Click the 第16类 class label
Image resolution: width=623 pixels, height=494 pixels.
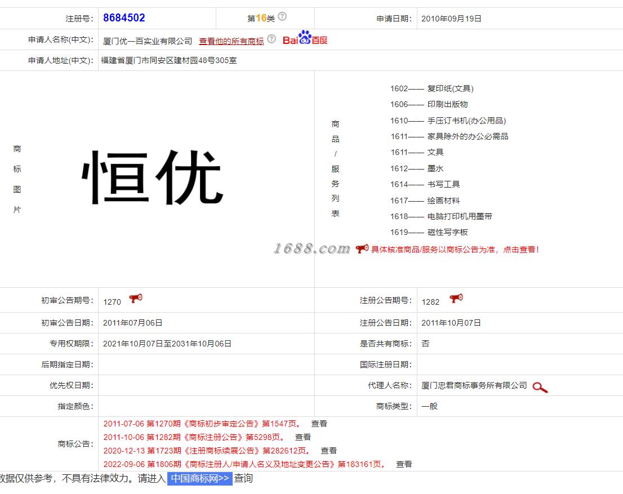pos(261,18)
